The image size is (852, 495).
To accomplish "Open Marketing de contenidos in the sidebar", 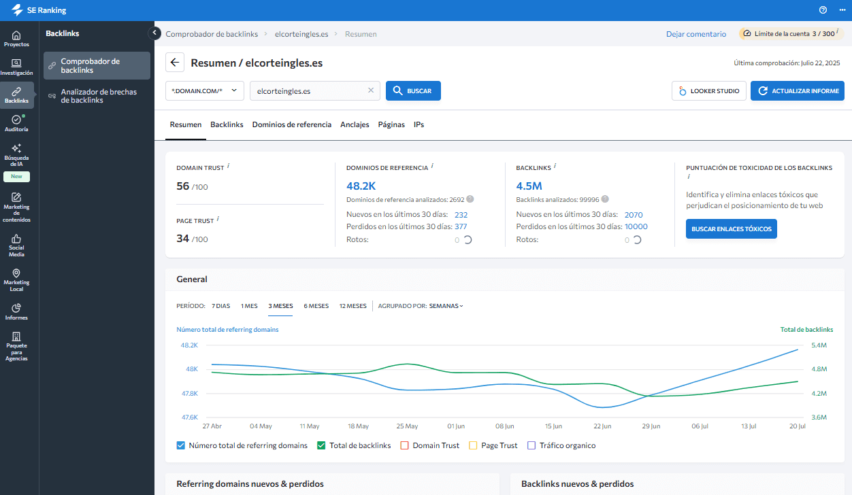I will click(x=16, y=207).
